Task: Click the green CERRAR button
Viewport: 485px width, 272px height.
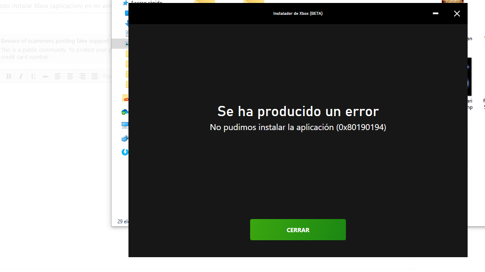Action: (x=298, y=230)
